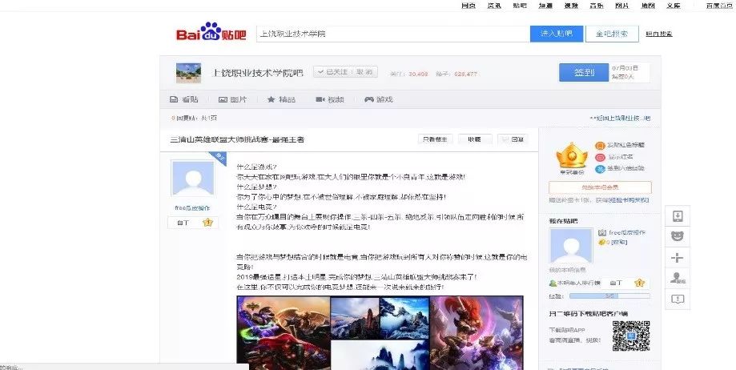
Task: Open the 吧内搜索 link
Action: (659, 34)
